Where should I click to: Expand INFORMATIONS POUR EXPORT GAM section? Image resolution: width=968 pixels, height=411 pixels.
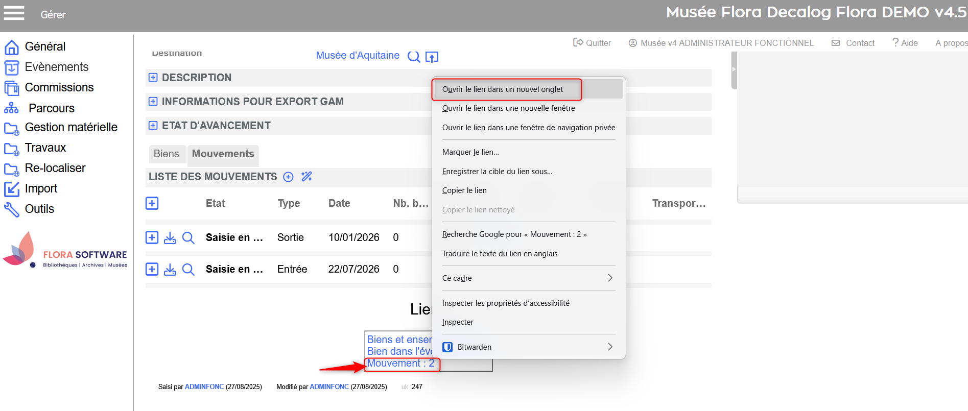[153, 102]
